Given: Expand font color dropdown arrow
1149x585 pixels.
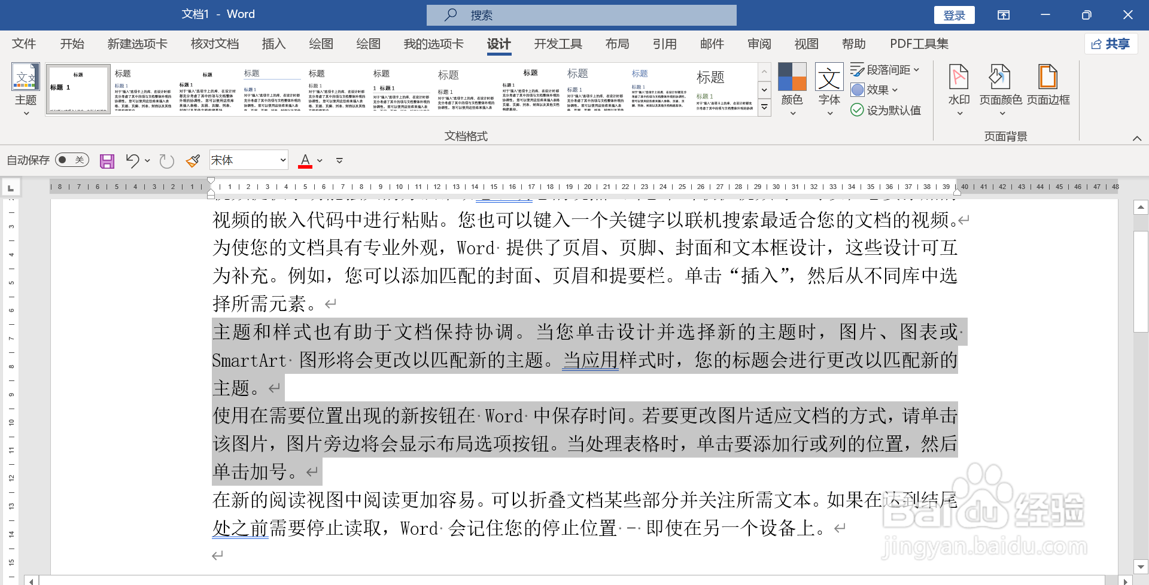Looking at the screenshot, I should pyautogui.click(x=320, y=160).
